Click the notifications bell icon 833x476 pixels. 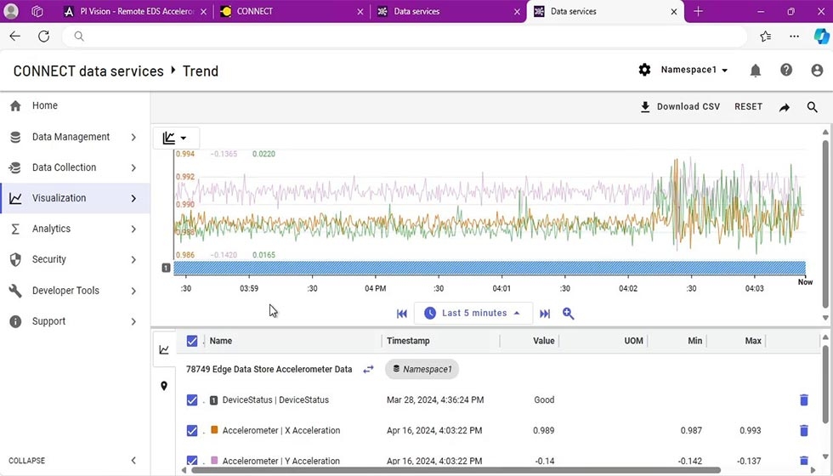point(755,71)
